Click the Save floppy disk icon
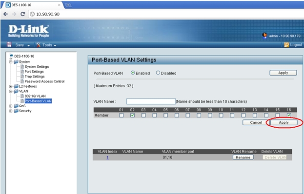304x194 pixels. tap(9, 44)
